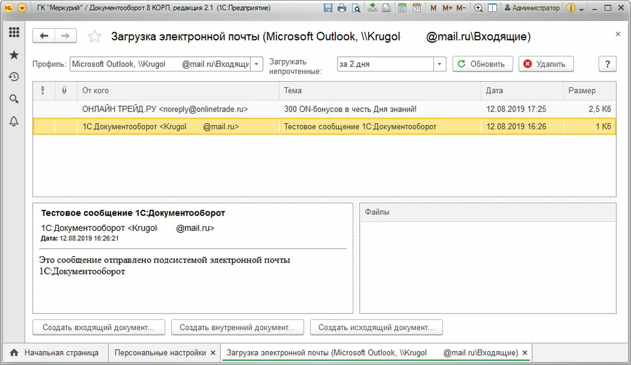The image size is (631, 365).
Task: Sort by the 'Дата' column header
Action: [522, 90]
